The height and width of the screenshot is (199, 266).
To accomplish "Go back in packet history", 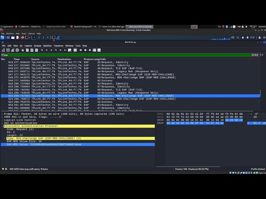I will click(47, 50).
